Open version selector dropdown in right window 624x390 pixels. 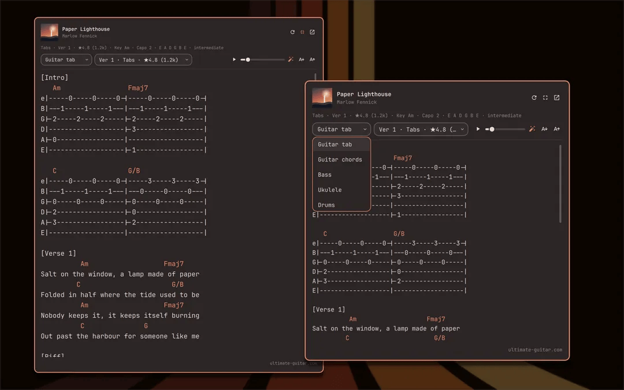421,129
